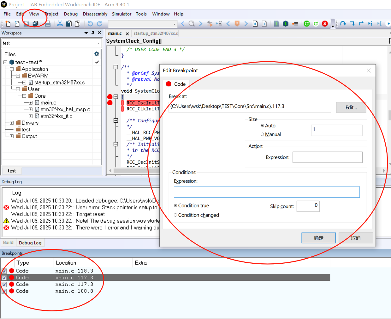Click the Step Out debug icon

click(361, 24)
